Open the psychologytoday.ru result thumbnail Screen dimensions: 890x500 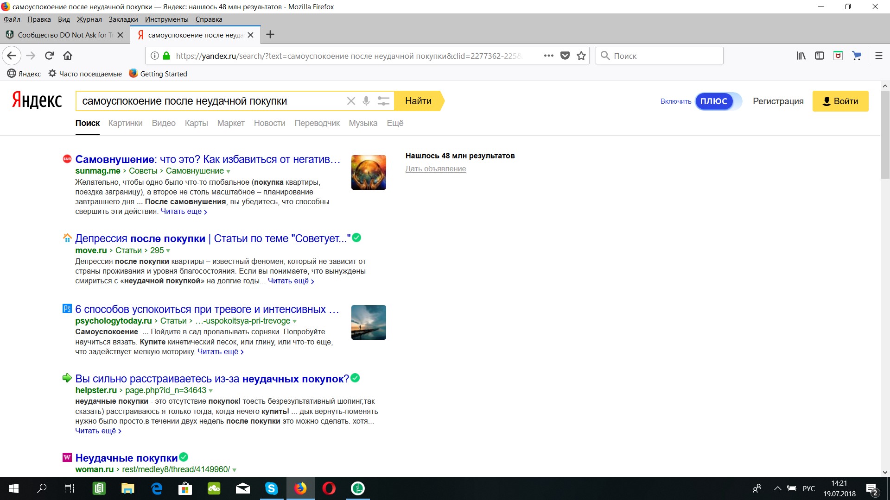point(369,322)
